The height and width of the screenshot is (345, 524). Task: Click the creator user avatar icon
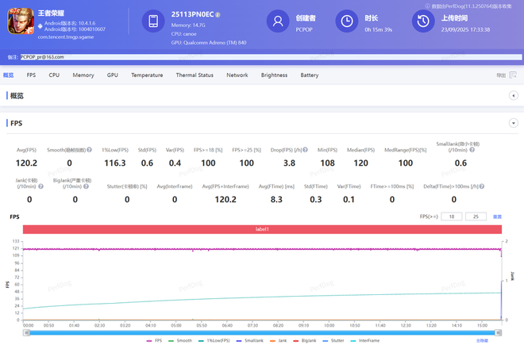coord(276,21)
